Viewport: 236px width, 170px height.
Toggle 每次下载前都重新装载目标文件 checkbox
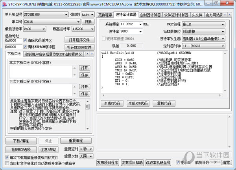pos(7,157)
